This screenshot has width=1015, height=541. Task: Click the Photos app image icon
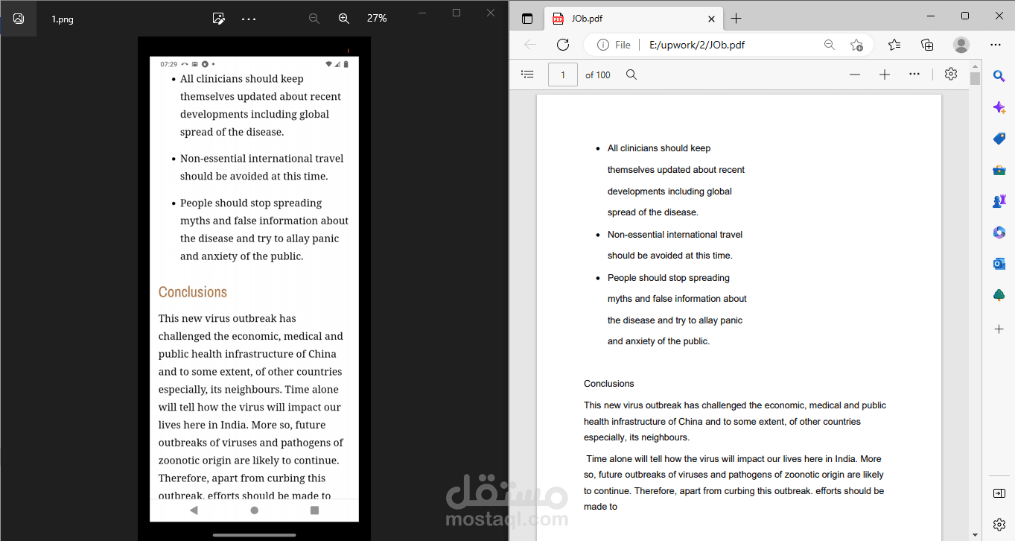pyautogui.click(x=19, y=19)
